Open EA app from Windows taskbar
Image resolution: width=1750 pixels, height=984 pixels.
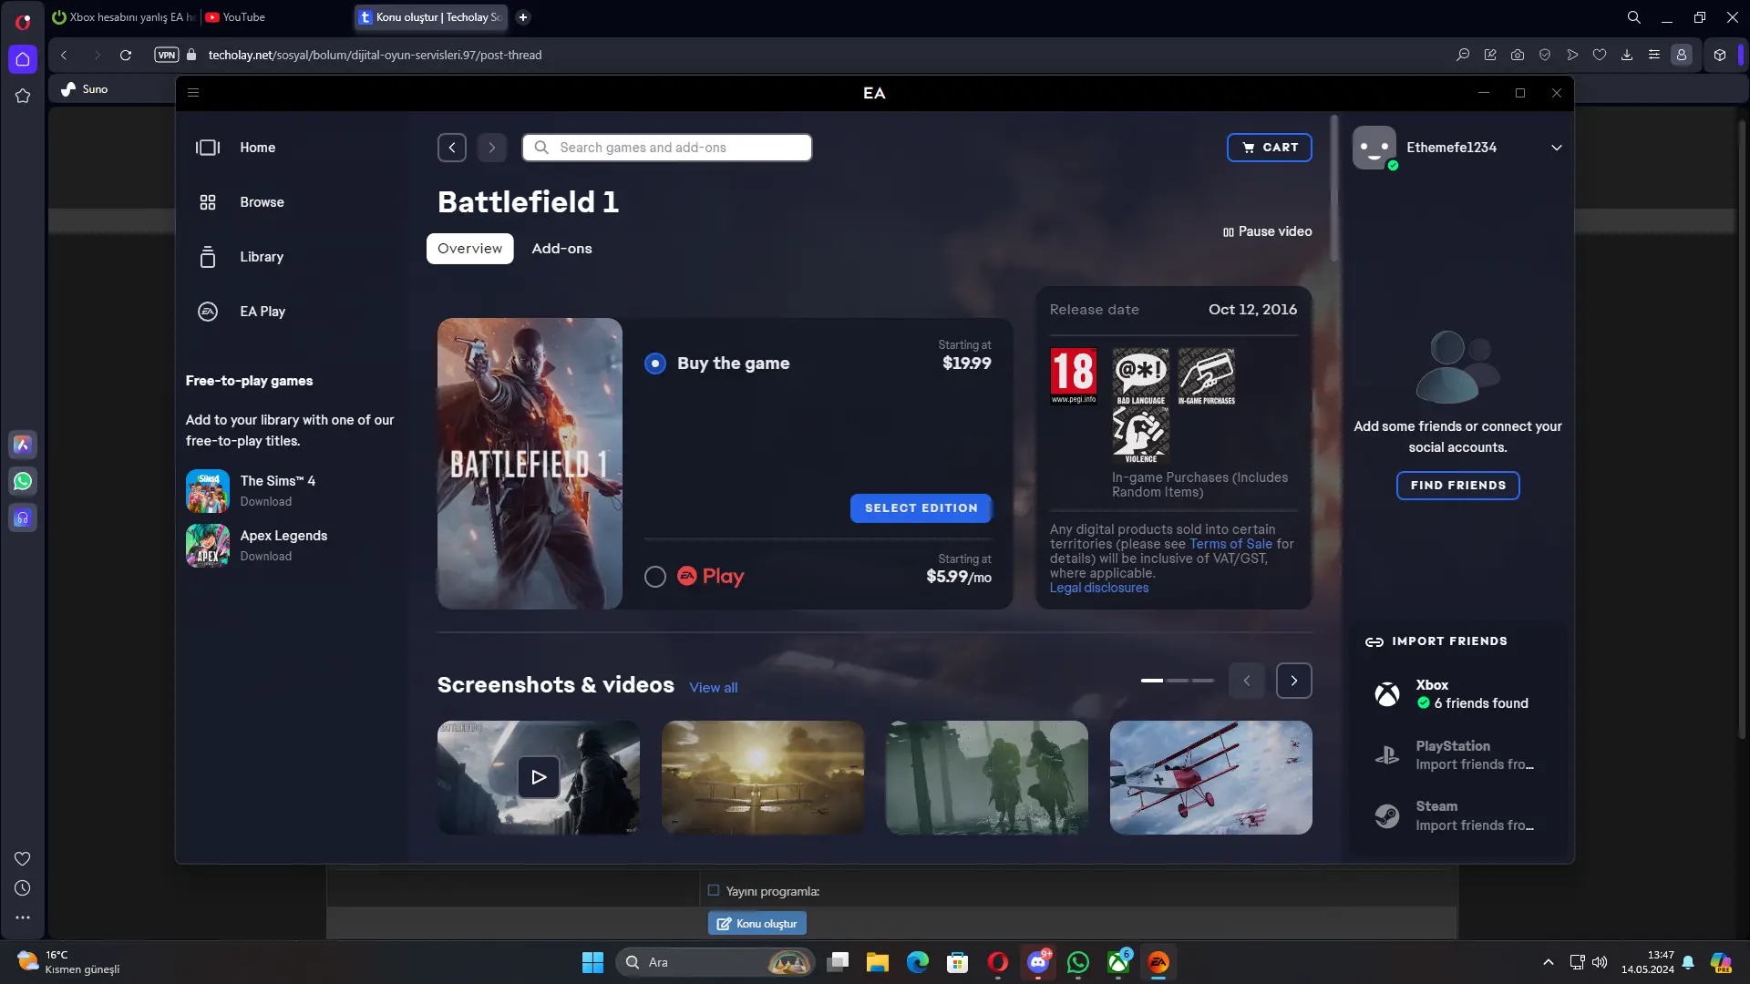pyautogui.click(x=1158, y=962)
